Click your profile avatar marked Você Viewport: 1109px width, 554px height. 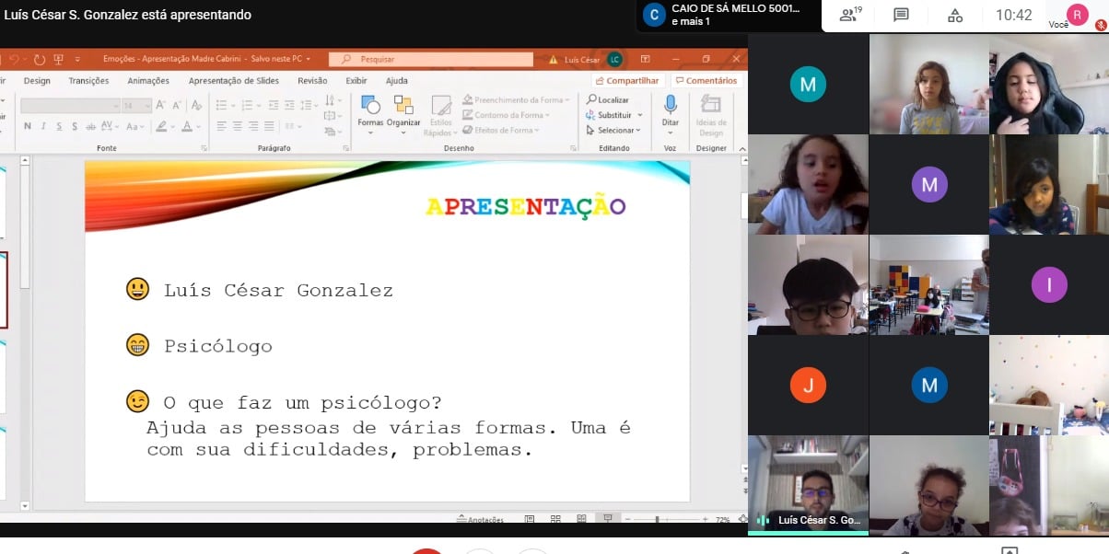[x=1077, y=14]
